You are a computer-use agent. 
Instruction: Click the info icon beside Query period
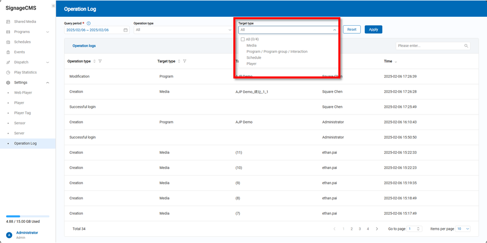pyautogui.click(x=89, y=23)
